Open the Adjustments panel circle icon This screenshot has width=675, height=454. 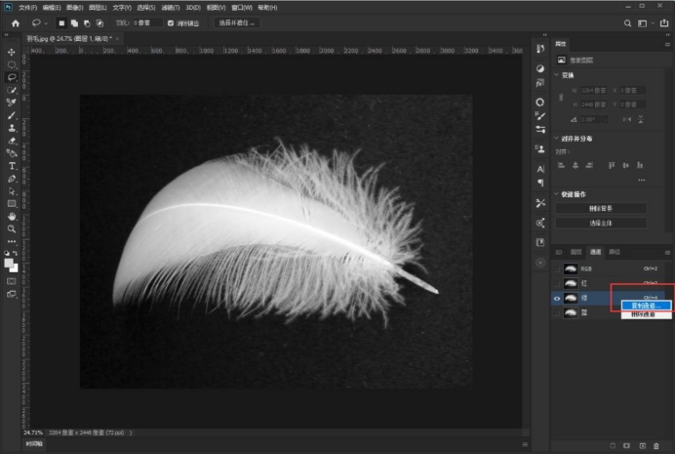pos(540,68)
